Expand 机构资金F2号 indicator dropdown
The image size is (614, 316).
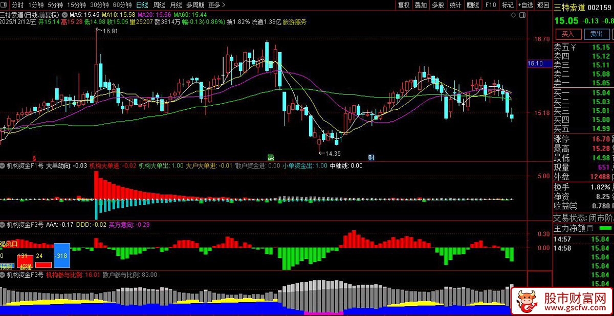click(3, 224)
